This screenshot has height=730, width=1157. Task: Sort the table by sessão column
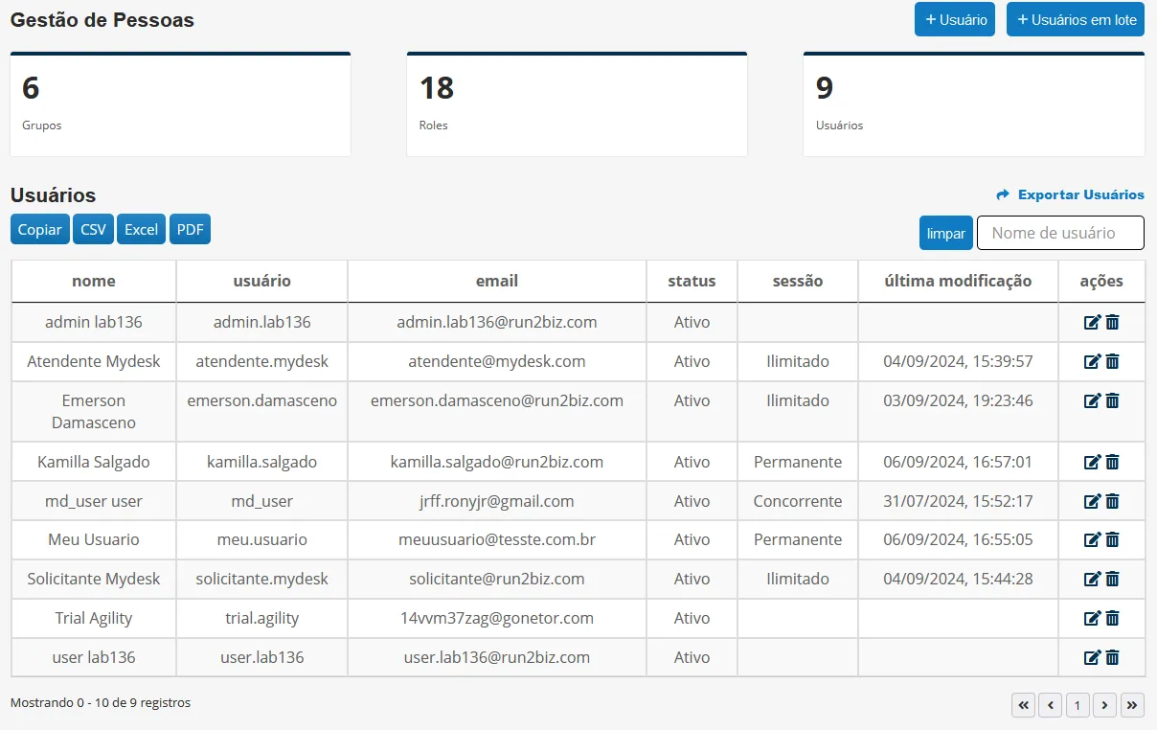point(798,282)
